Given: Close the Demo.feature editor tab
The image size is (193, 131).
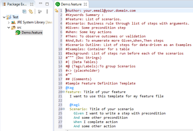Looking at the screenshot, I should coord(85,4).
